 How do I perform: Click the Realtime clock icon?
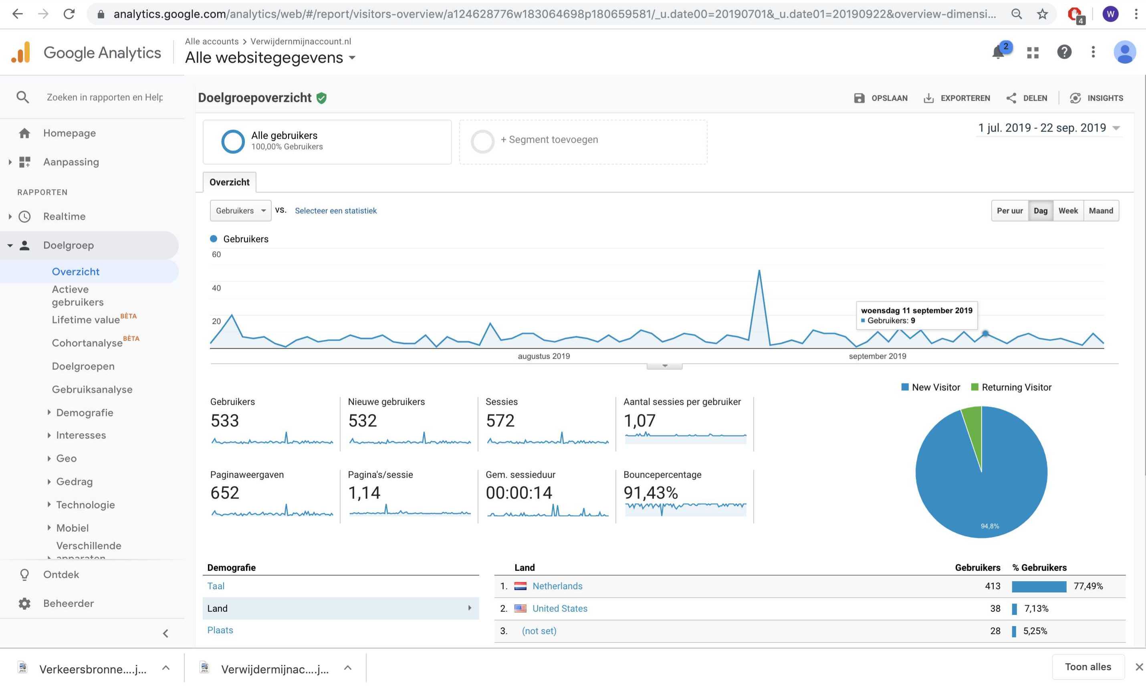click(x=24, y=217)
